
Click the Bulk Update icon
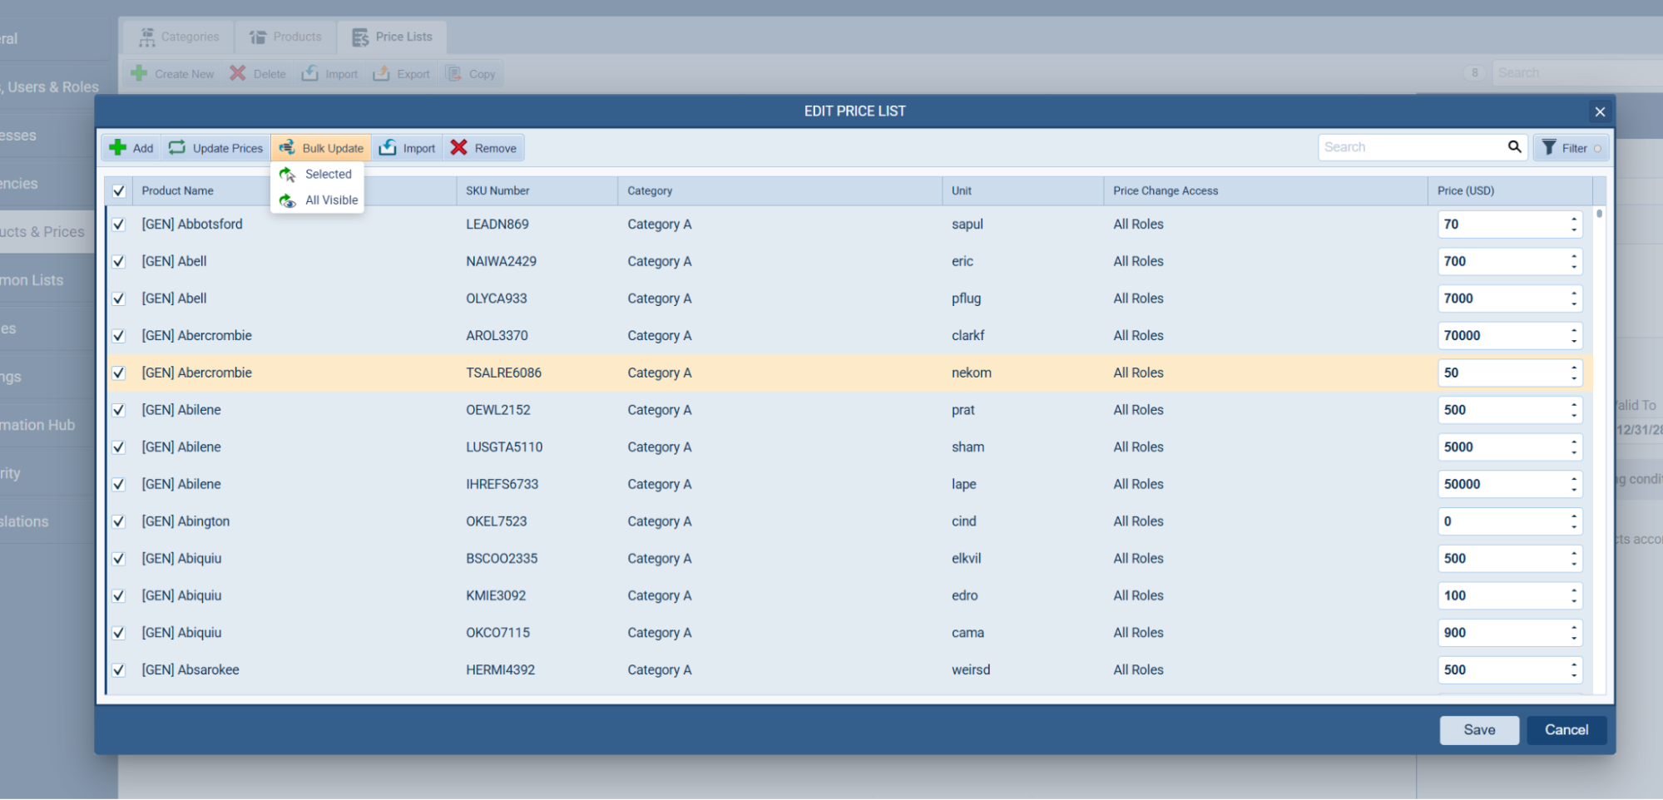coord(287,148)
